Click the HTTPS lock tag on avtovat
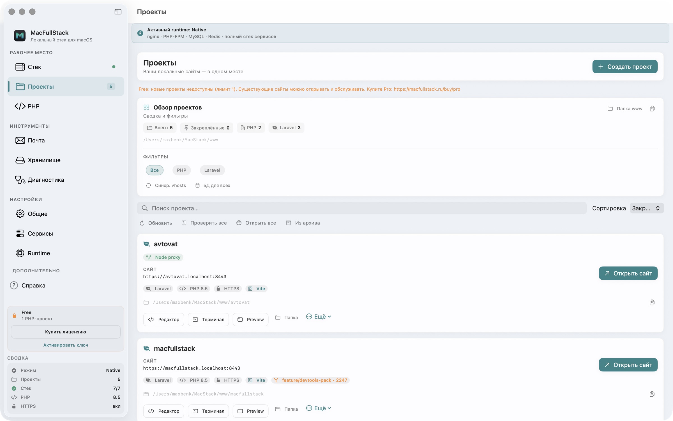Screen dimensions: 673x421 pyautogui.click(x=228, y=289)
